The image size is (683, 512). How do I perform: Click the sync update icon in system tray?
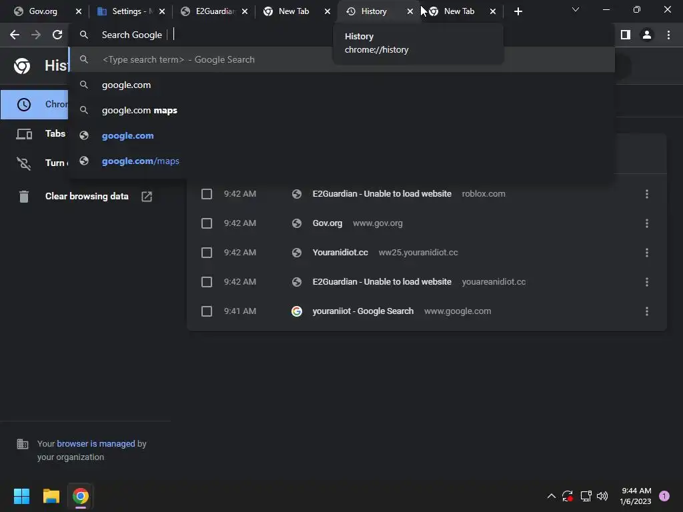(x=567, y=496)
